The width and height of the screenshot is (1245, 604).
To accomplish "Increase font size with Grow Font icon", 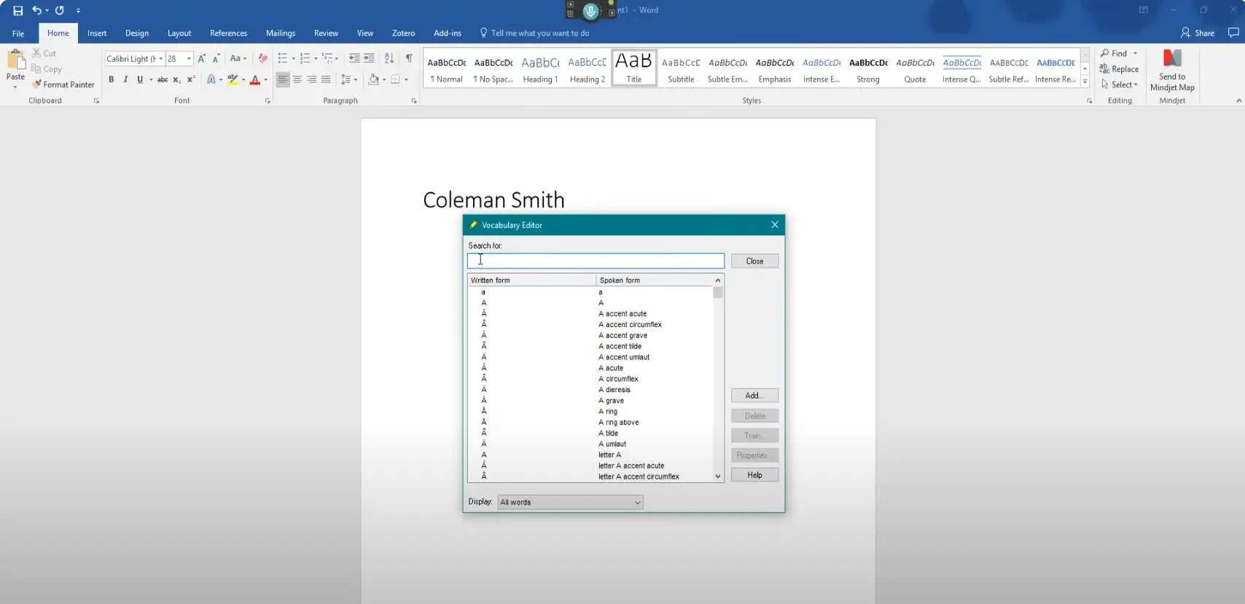I will (202, 58).
